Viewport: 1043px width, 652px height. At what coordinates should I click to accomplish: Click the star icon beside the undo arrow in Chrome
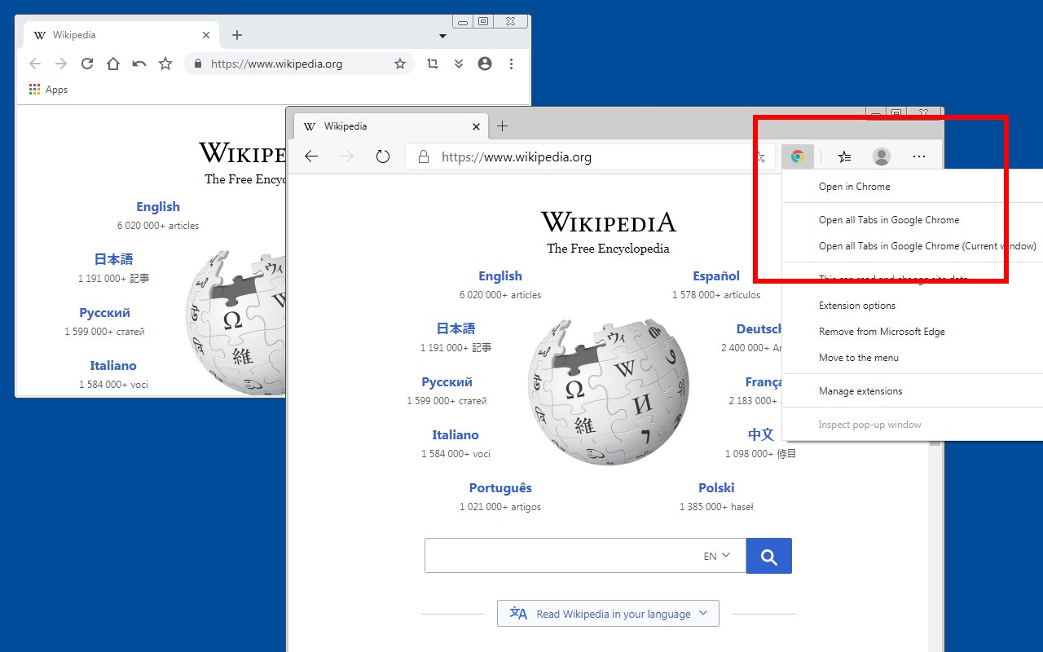(x=165, y=64)
